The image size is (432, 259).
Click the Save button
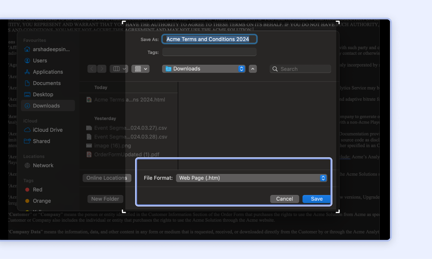coord(316,199)
